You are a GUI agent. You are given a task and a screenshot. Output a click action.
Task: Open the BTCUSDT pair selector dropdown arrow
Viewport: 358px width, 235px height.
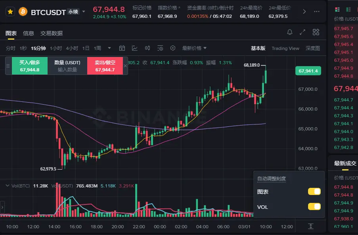84,11
